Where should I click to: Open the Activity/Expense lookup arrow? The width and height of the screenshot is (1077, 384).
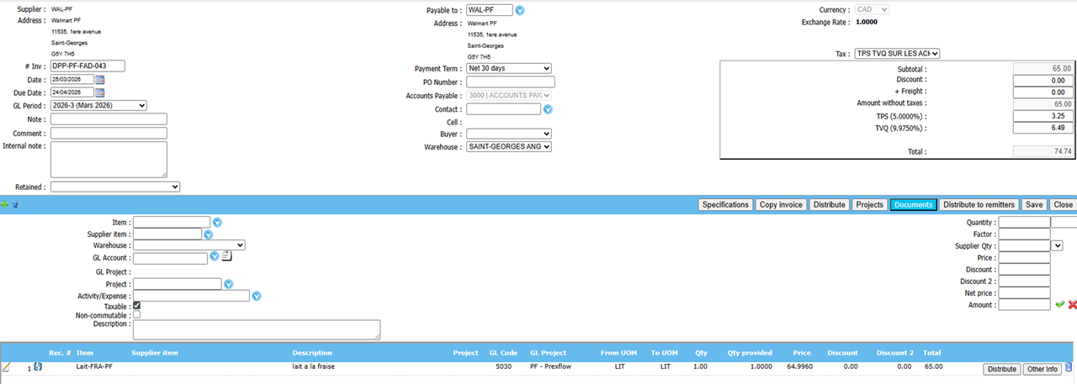257,296
